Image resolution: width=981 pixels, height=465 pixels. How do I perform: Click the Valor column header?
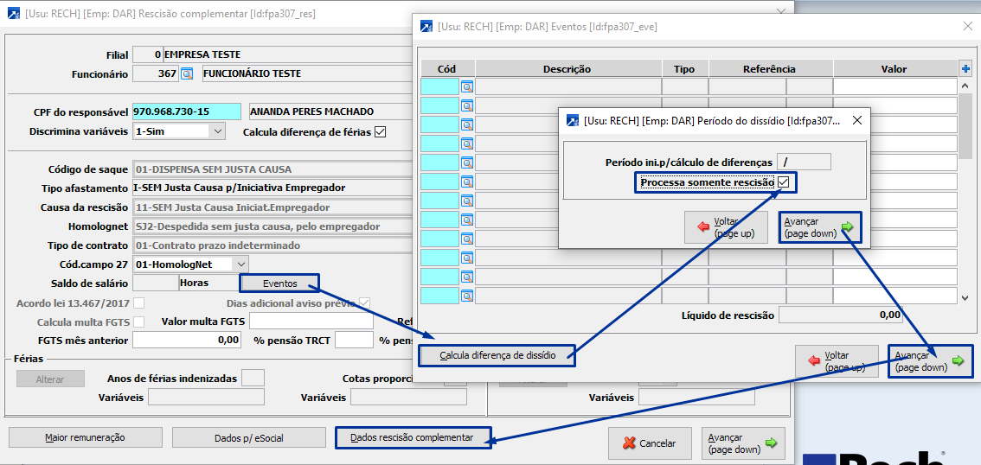pos(894,69)
